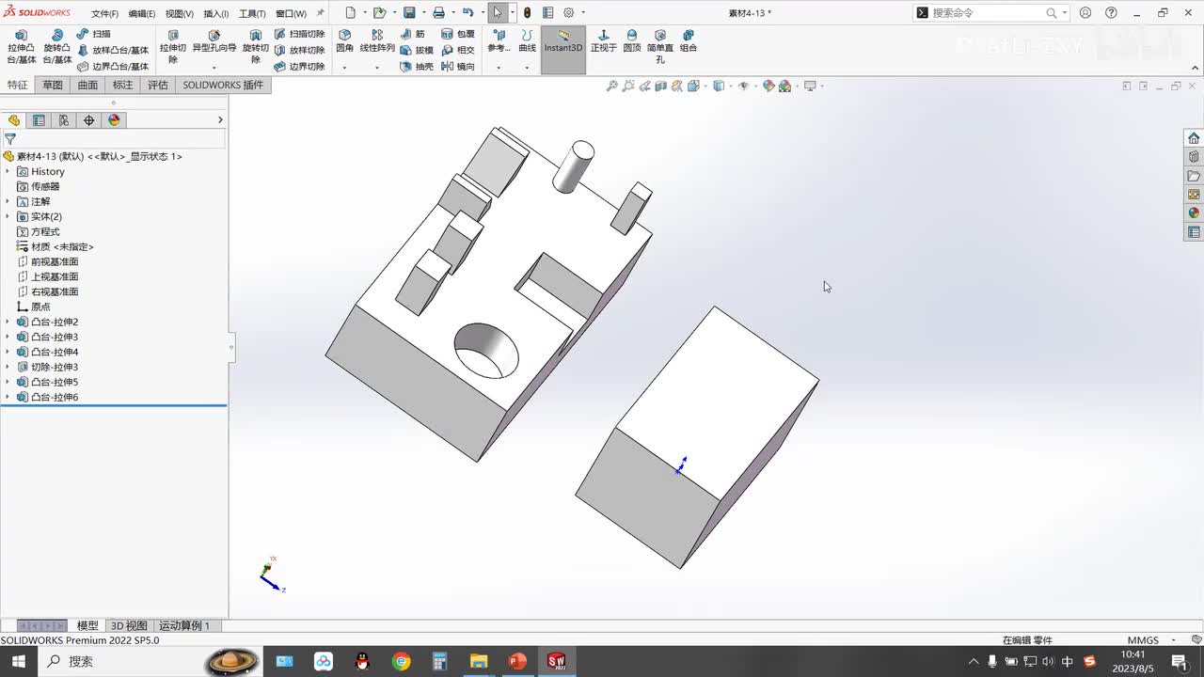Viewport: 1204px width, 677px height.
Task: Switch to the 草图 sketch ribbon tab
Action: point(53,85)
